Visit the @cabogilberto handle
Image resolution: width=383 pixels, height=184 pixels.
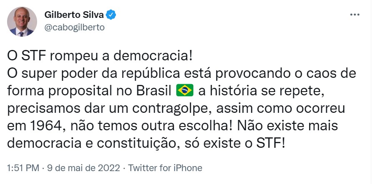point(75,27)
